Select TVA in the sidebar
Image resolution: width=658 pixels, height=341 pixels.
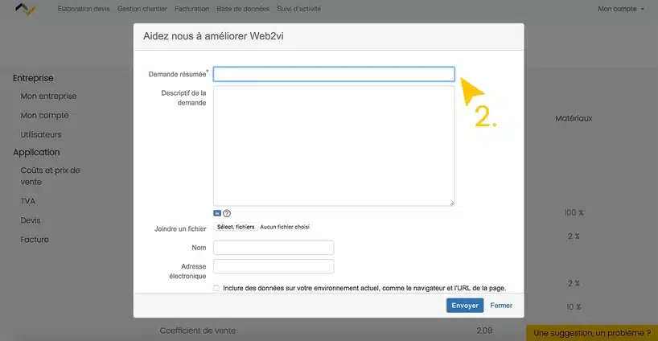[x=27, y=201]
